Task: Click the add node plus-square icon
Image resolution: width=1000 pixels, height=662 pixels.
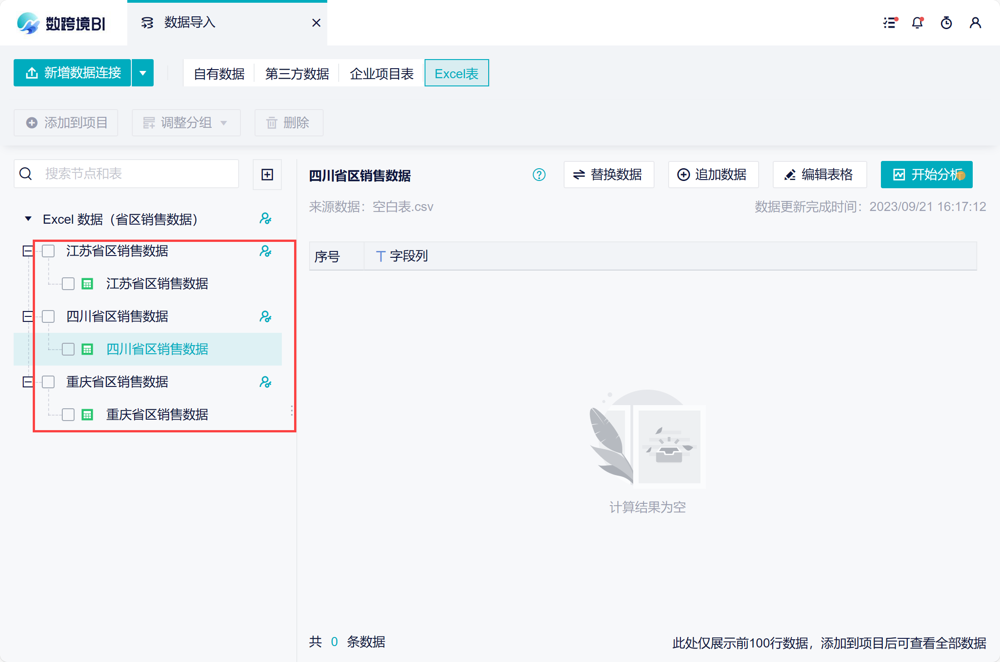Action: coord(267,175)
